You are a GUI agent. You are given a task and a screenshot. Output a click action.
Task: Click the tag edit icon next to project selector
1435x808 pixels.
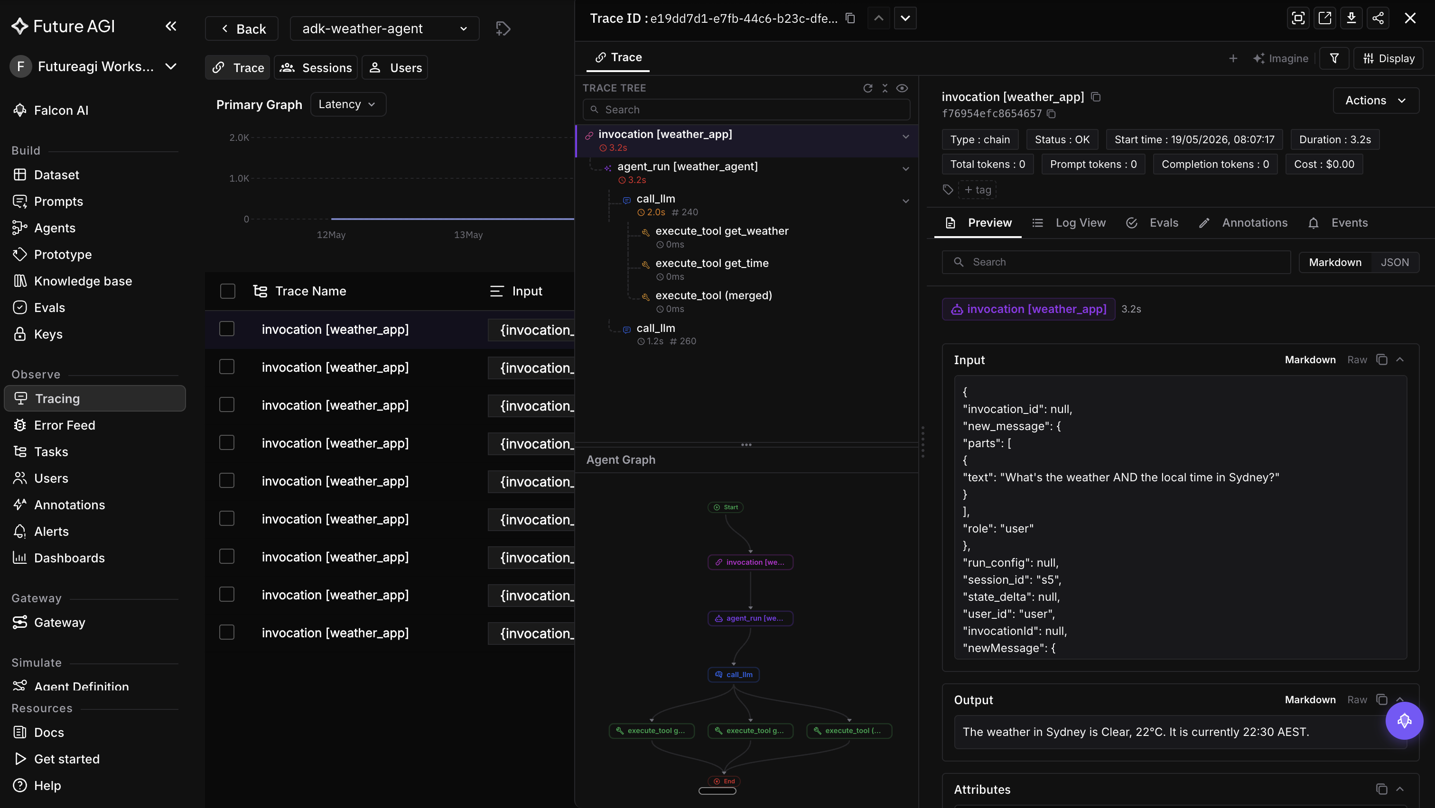tap(503, 28)
